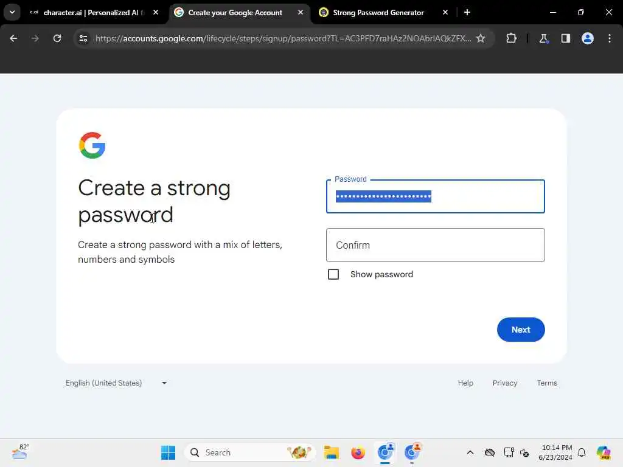623x467 pixels.
Task: Click the address bar URL
Action: tap(283, 38)
